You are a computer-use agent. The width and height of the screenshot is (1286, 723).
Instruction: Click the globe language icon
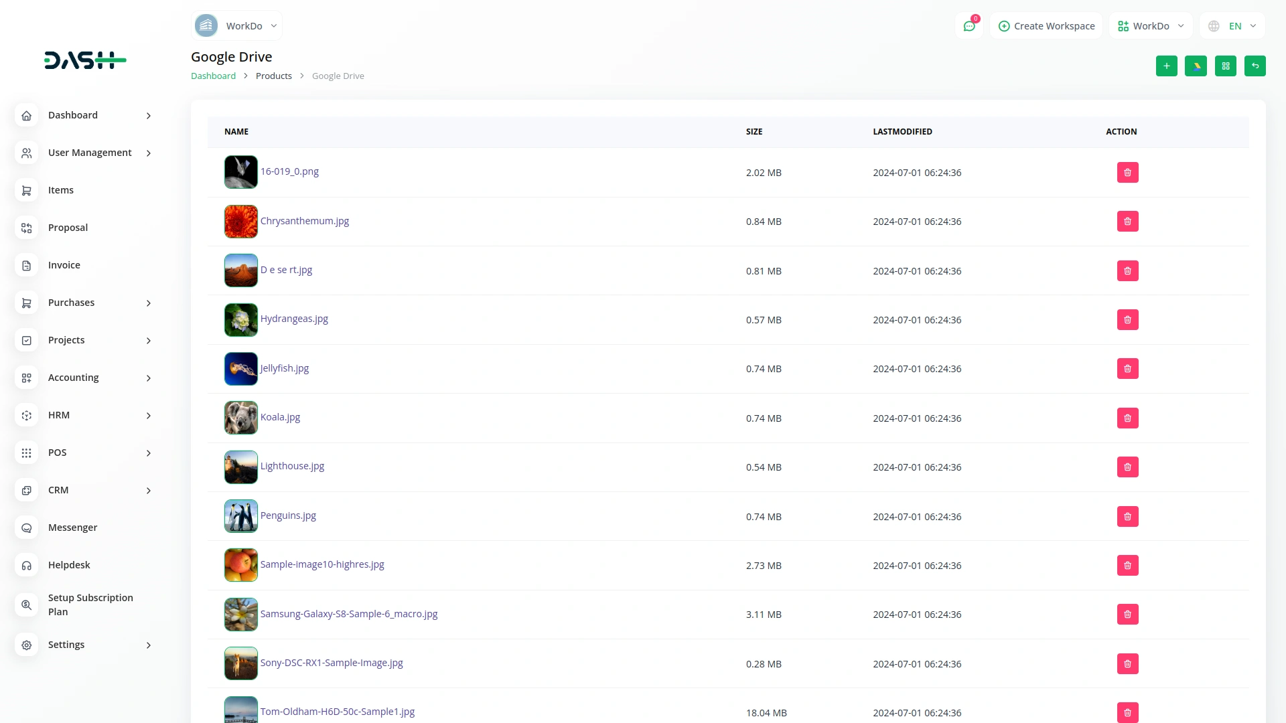pos(1214,25)
